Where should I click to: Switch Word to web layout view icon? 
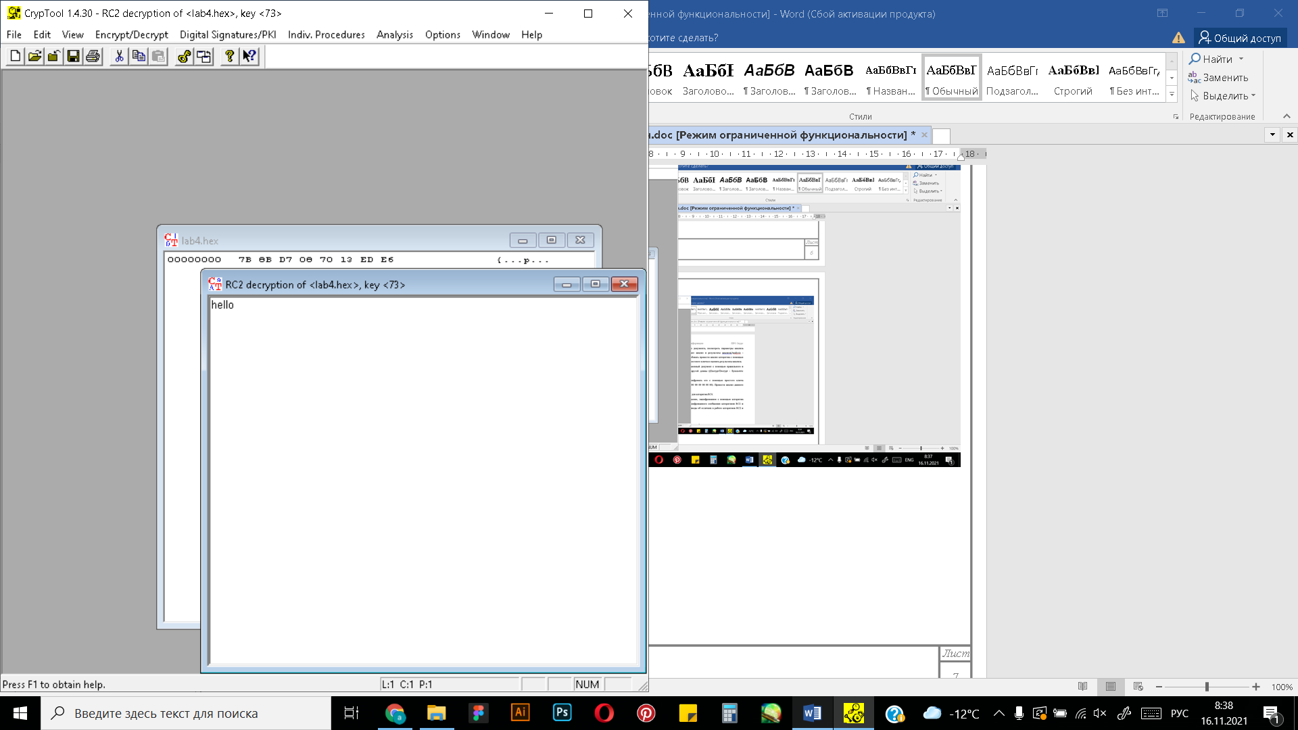(x=1138, y=687)
